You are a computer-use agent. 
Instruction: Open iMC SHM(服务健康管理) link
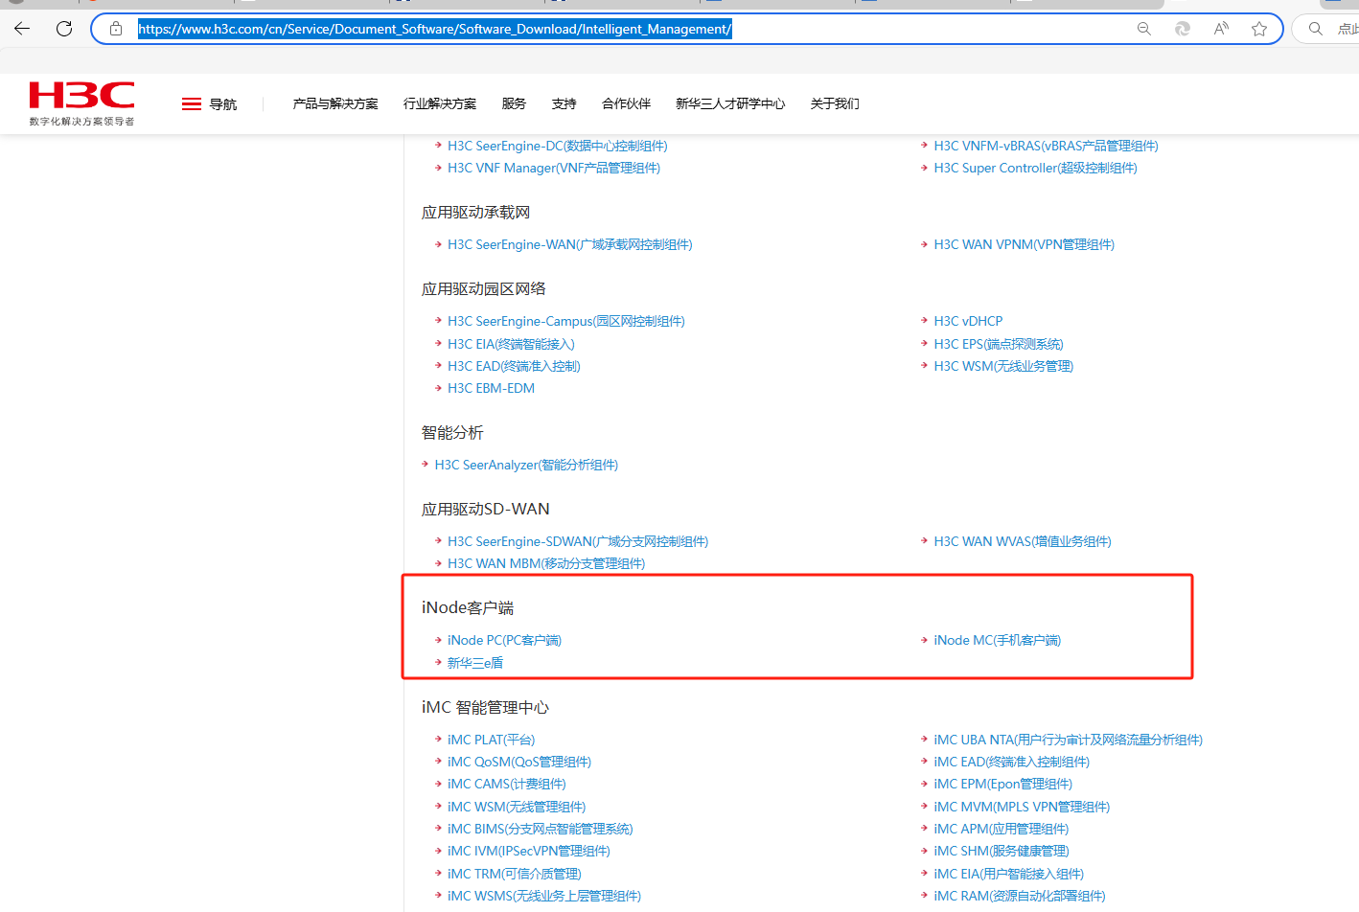point(1002,851)
